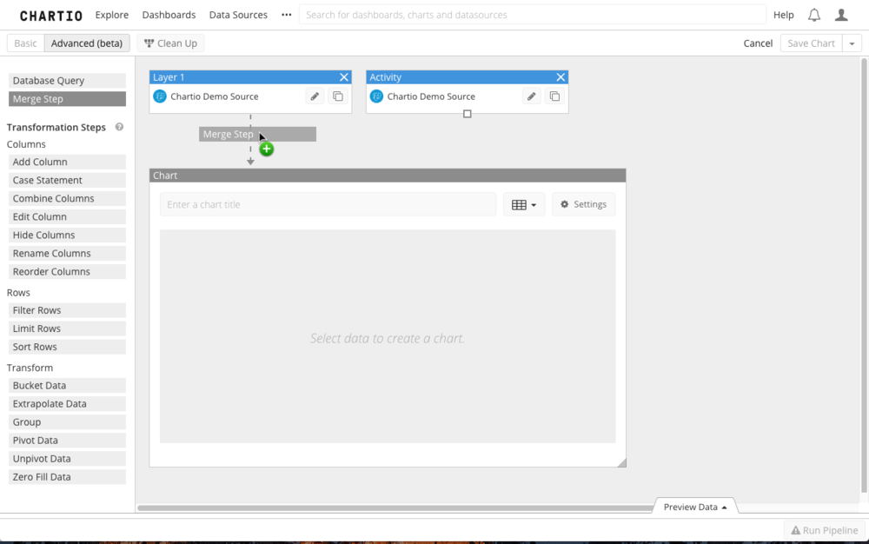Select the Group step
869x544 pixels.
tap(67, 422)
